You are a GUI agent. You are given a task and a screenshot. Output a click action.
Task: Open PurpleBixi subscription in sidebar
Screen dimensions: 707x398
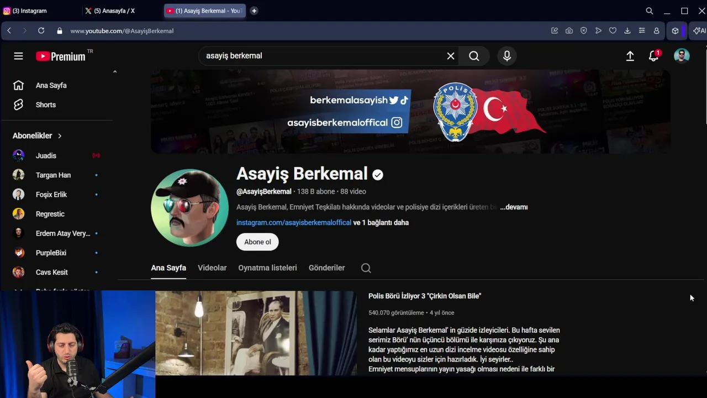click(x=57, y=253)
